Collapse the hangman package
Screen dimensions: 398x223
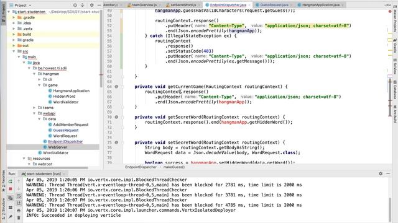[34, 74]
